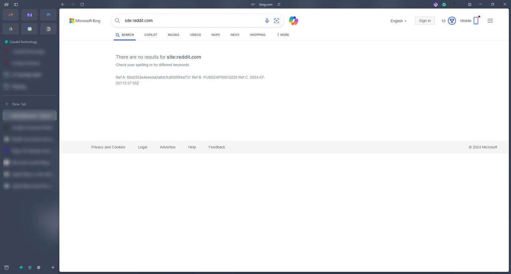Open Copilot beside the search bar
Image resolution: width=511 pixels, height=274 pixels.
(x=293, y=20)
